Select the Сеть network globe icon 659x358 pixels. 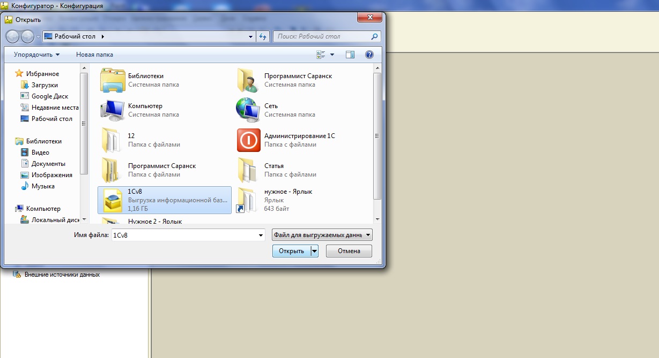249,110
